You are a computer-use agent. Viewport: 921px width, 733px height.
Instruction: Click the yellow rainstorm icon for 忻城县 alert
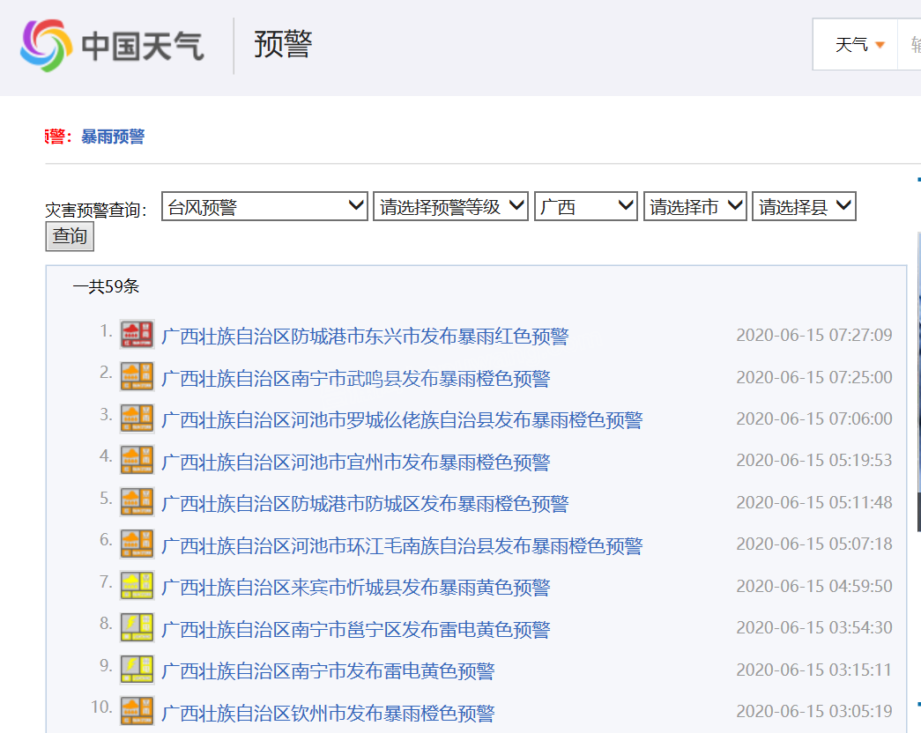point(137,586)
